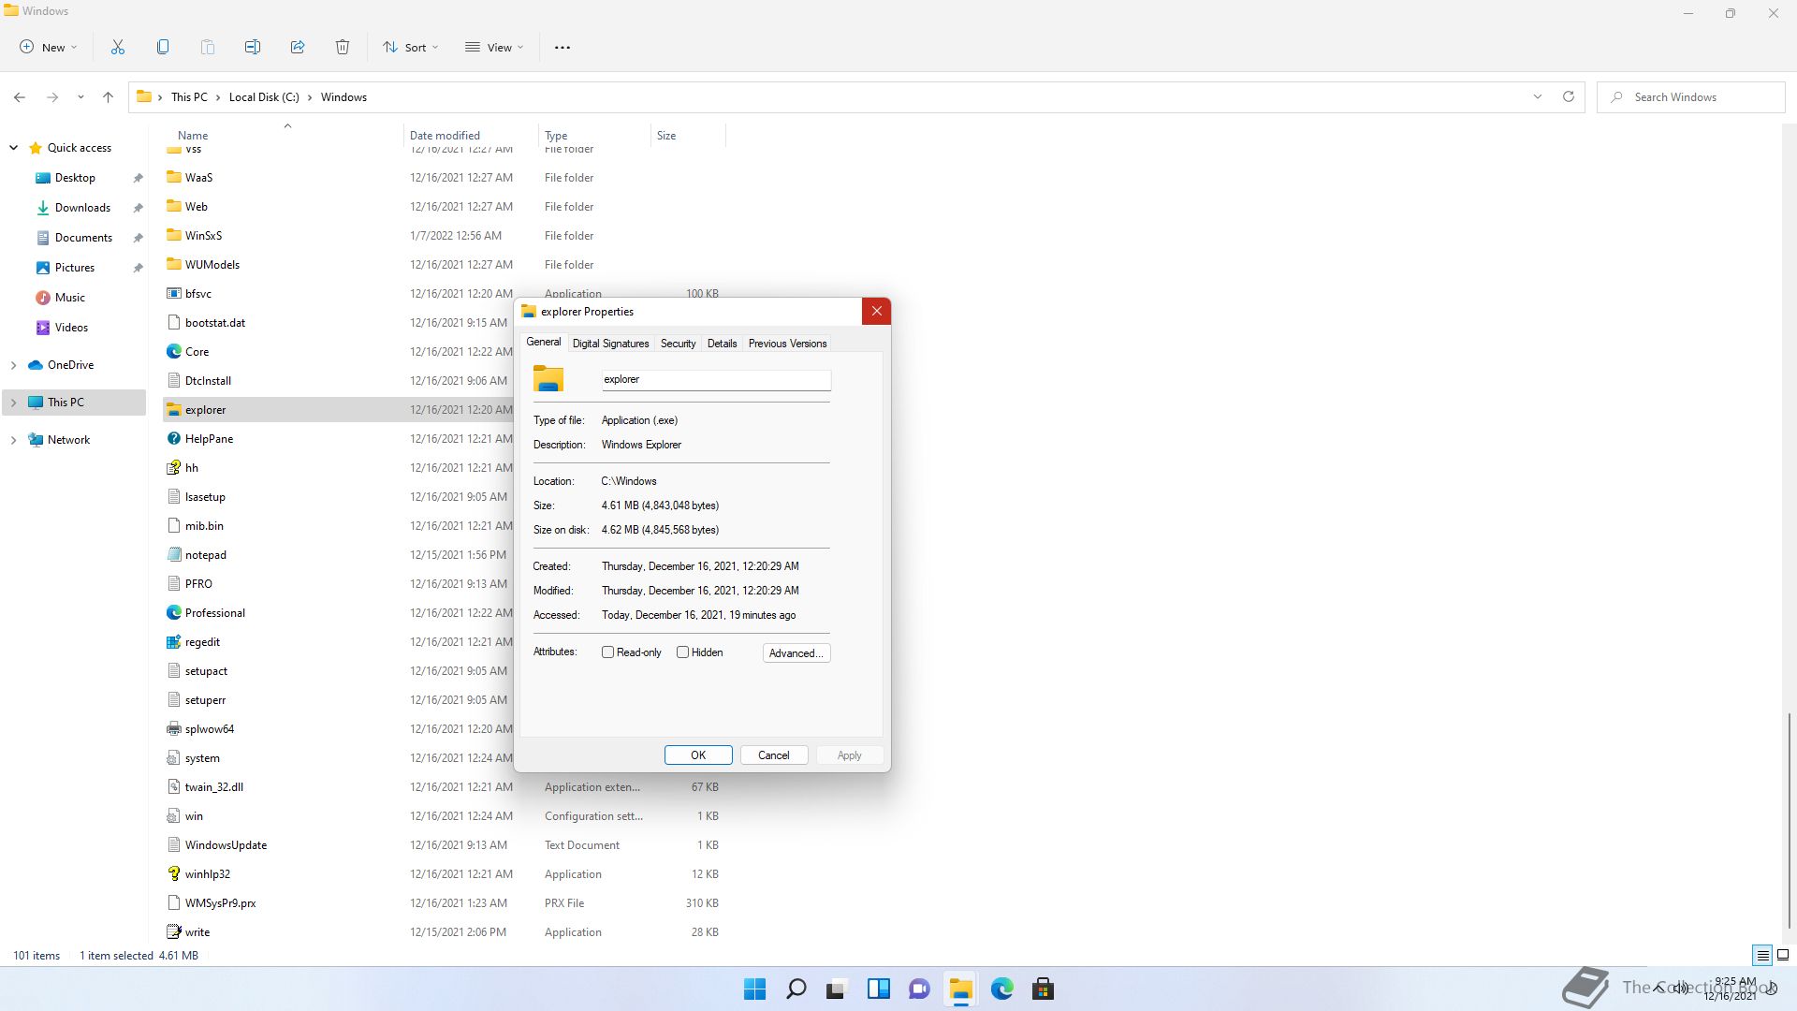This screenshot has height=1011, width=1797.
Task: Select the regedit application file
Action: click(x=202, y=642)
